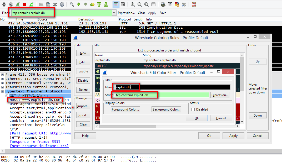Save the current display filter
The image size is (282, 162).
point(163,13)
